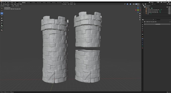Image resolution: width=171 pixels, height=93 pixels.
Task: Open the Object Data green triangle tab
Action: coord(143,46)
